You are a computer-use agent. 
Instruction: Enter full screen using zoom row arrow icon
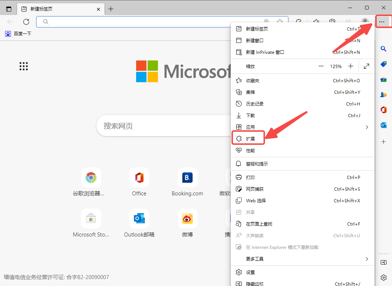point(367,66)
